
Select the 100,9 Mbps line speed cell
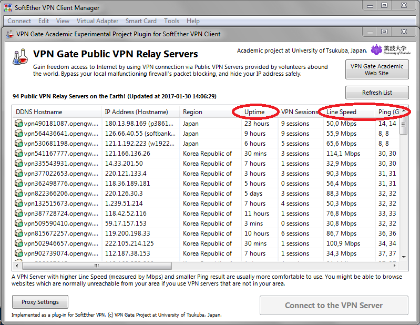[x=349, y=243]
